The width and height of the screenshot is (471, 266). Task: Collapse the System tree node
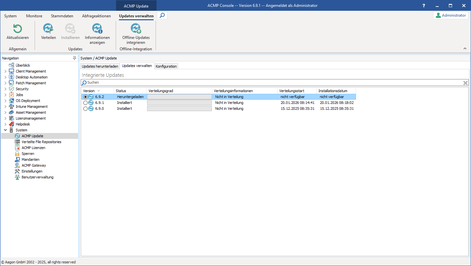[5, 130]
